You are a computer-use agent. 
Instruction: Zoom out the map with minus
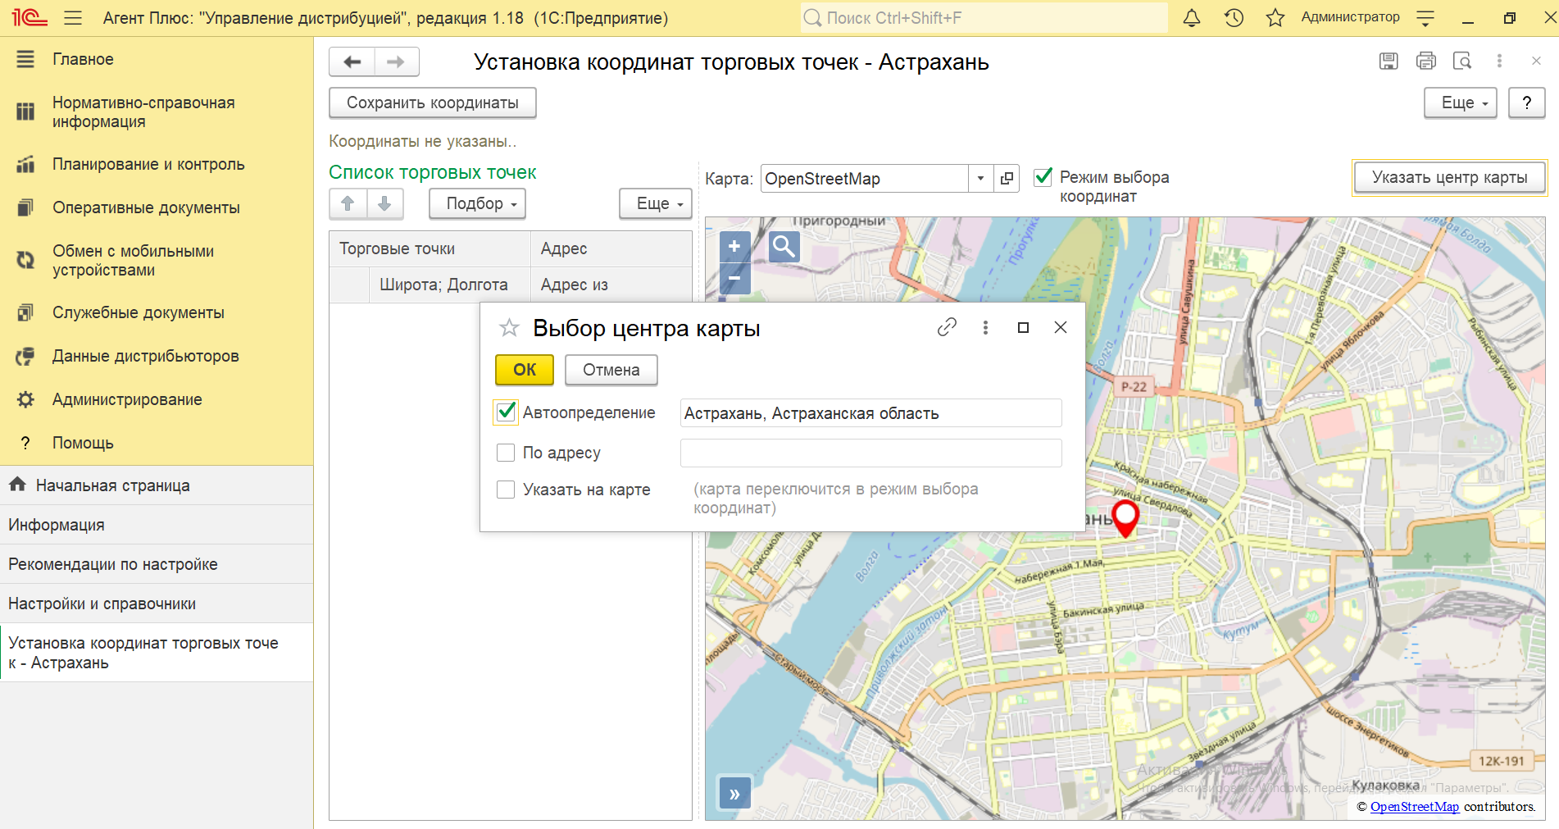click(734, 278)
